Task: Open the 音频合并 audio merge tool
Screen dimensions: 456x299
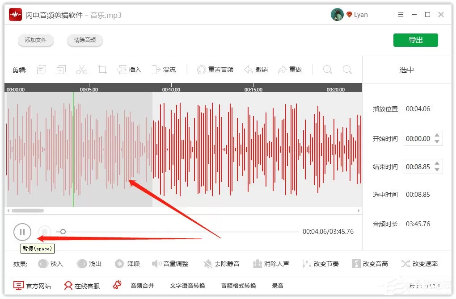Action: tap(142, 286)
